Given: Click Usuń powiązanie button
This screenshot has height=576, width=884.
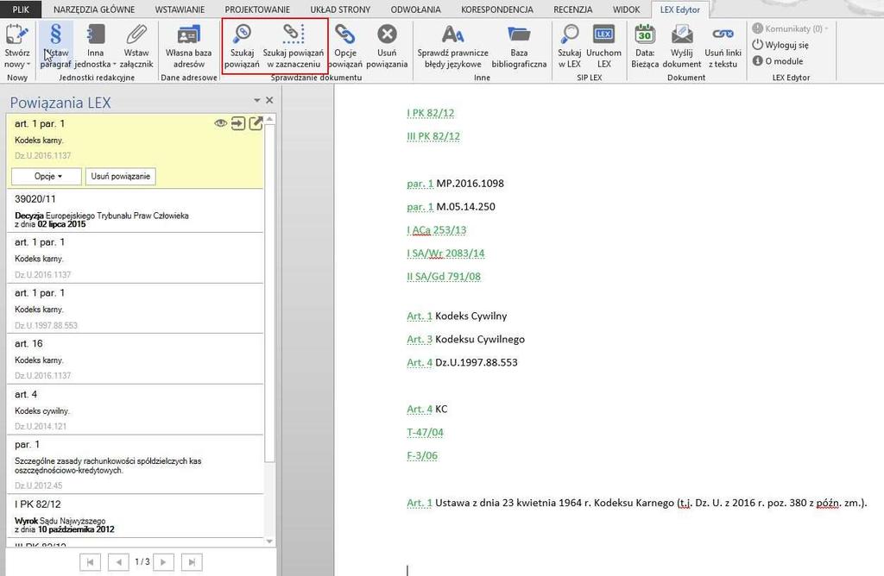Looking at the screenshot, I should tap(121, 176).
